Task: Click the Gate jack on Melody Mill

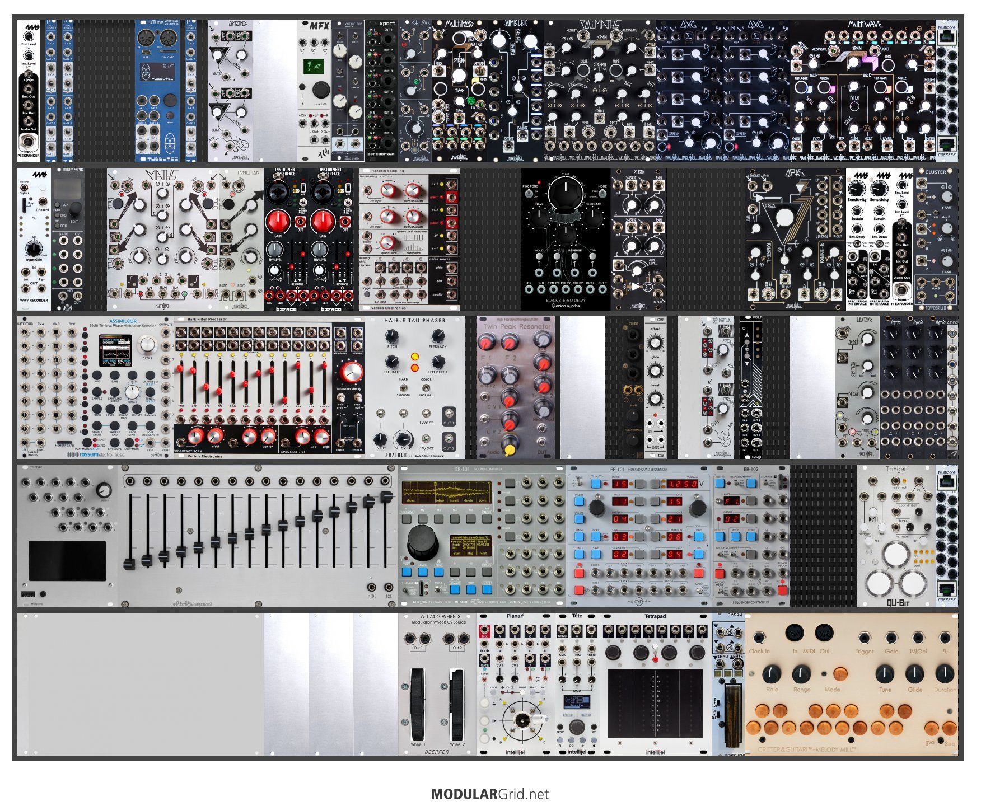Action: click(x=891, y=637)
